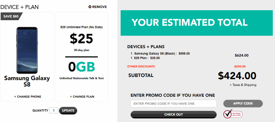
Task: Focus the promo code input field
Action: point(173,104)
